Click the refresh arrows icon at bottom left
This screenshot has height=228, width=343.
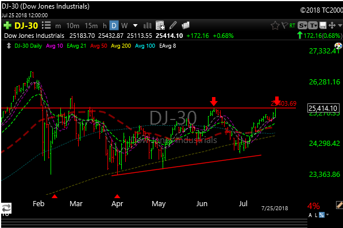point(6,208)
